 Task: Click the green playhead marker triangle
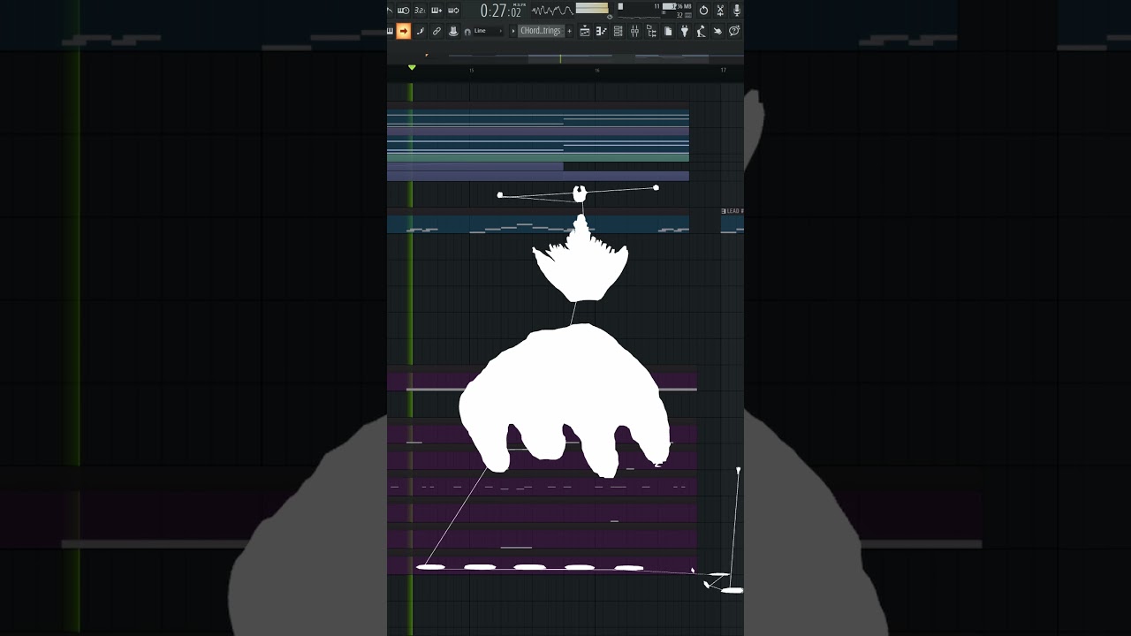[411, 67]
